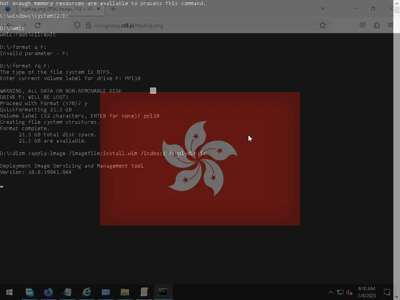The width and height of the screenshot is (400, 300).
Task: Click the scrollbar up arrow
Action: tap(397, 3)
